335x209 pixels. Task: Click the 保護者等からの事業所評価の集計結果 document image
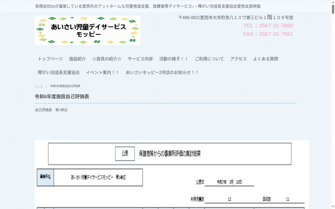click(172, 175)
